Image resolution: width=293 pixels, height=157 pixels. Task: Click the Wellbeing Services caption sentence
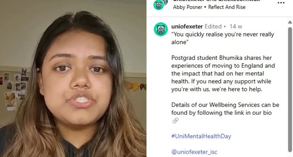tap(225, 109)
